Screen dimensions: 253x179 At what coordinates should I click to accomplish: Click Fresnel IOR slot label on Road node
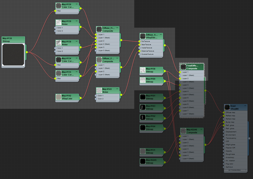tap(230, 148)
